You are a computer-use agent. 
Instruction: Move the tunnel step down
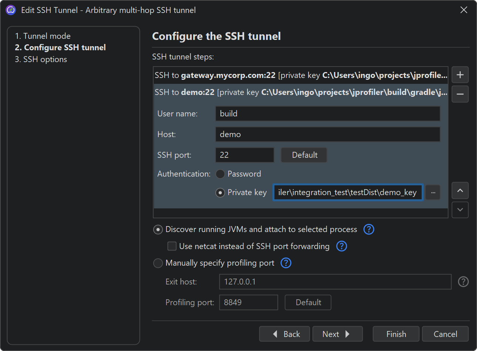point(460,210)
